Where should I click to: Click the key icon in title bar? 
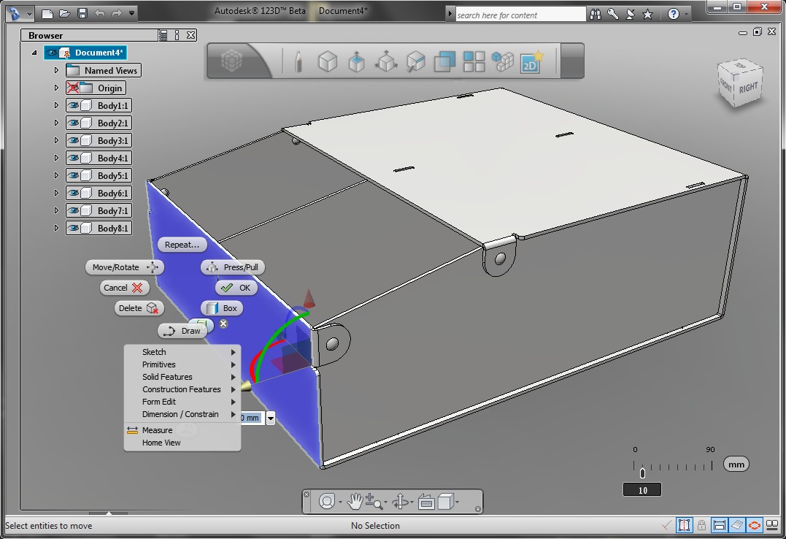point(612,14)
